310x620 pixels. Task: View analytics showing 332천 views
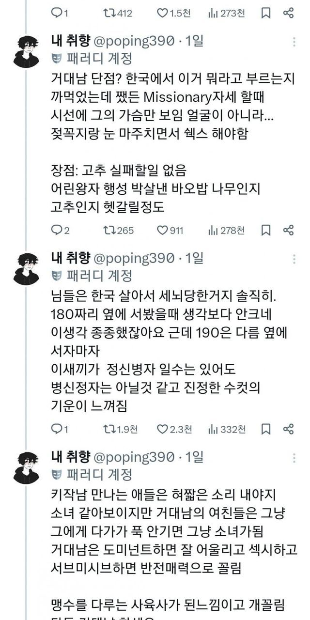pos(227,429)
